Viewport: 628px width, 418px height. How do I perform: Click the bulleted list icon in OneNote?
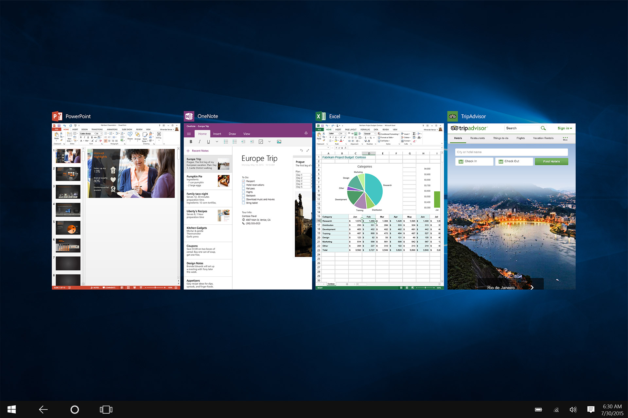click(x=226, y=142)
